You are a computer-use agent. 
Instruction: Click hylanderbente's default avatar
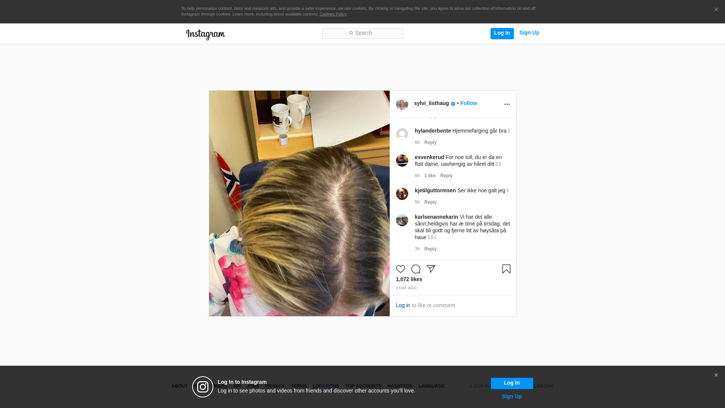[402, 134]
